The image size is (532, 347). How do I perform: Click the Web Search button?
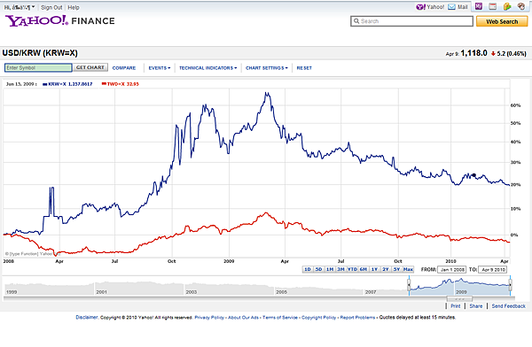coord(502,21)
